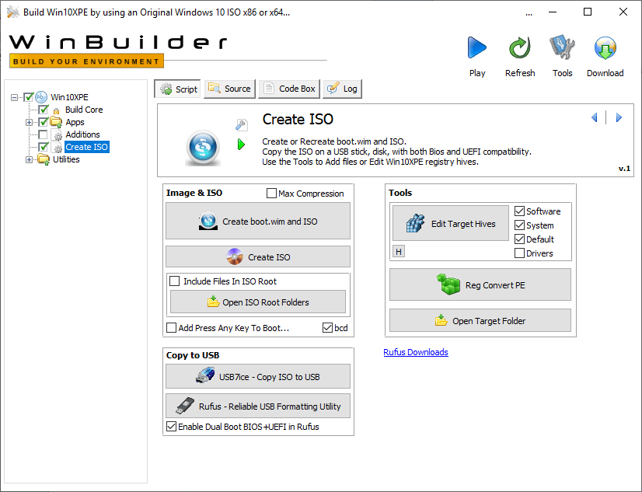Open the Code Box tab
The width and height of the screenshot is (642, 492).
click(289, 89)
